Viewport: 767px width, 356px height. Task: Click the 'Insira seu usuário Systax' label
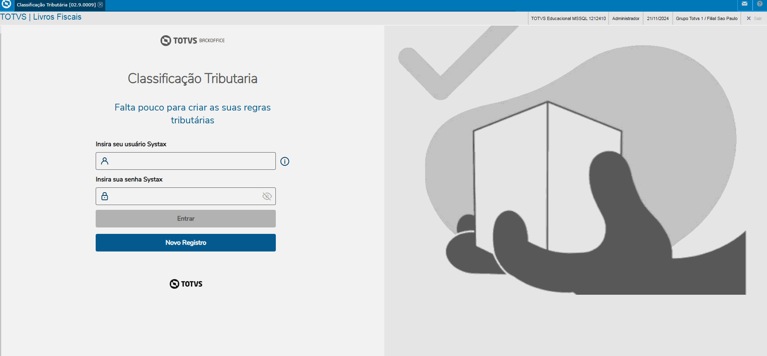click(131, 144)
